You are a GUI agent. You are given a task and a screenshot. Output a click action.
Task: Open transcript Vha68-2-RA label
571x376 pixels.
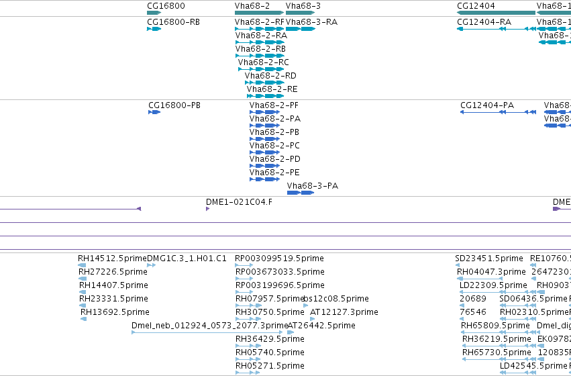coord(261,36)
